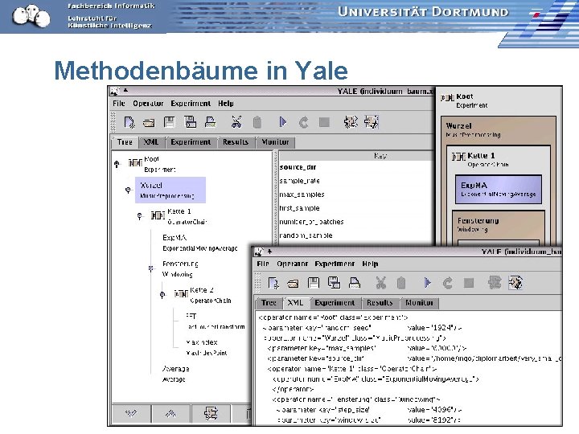
Task: Click Save As icon in back YALE window
Action: point(190,122)
